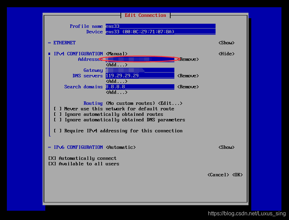Check Ignore automatically obtained DNS parameters

coord(58,120)
